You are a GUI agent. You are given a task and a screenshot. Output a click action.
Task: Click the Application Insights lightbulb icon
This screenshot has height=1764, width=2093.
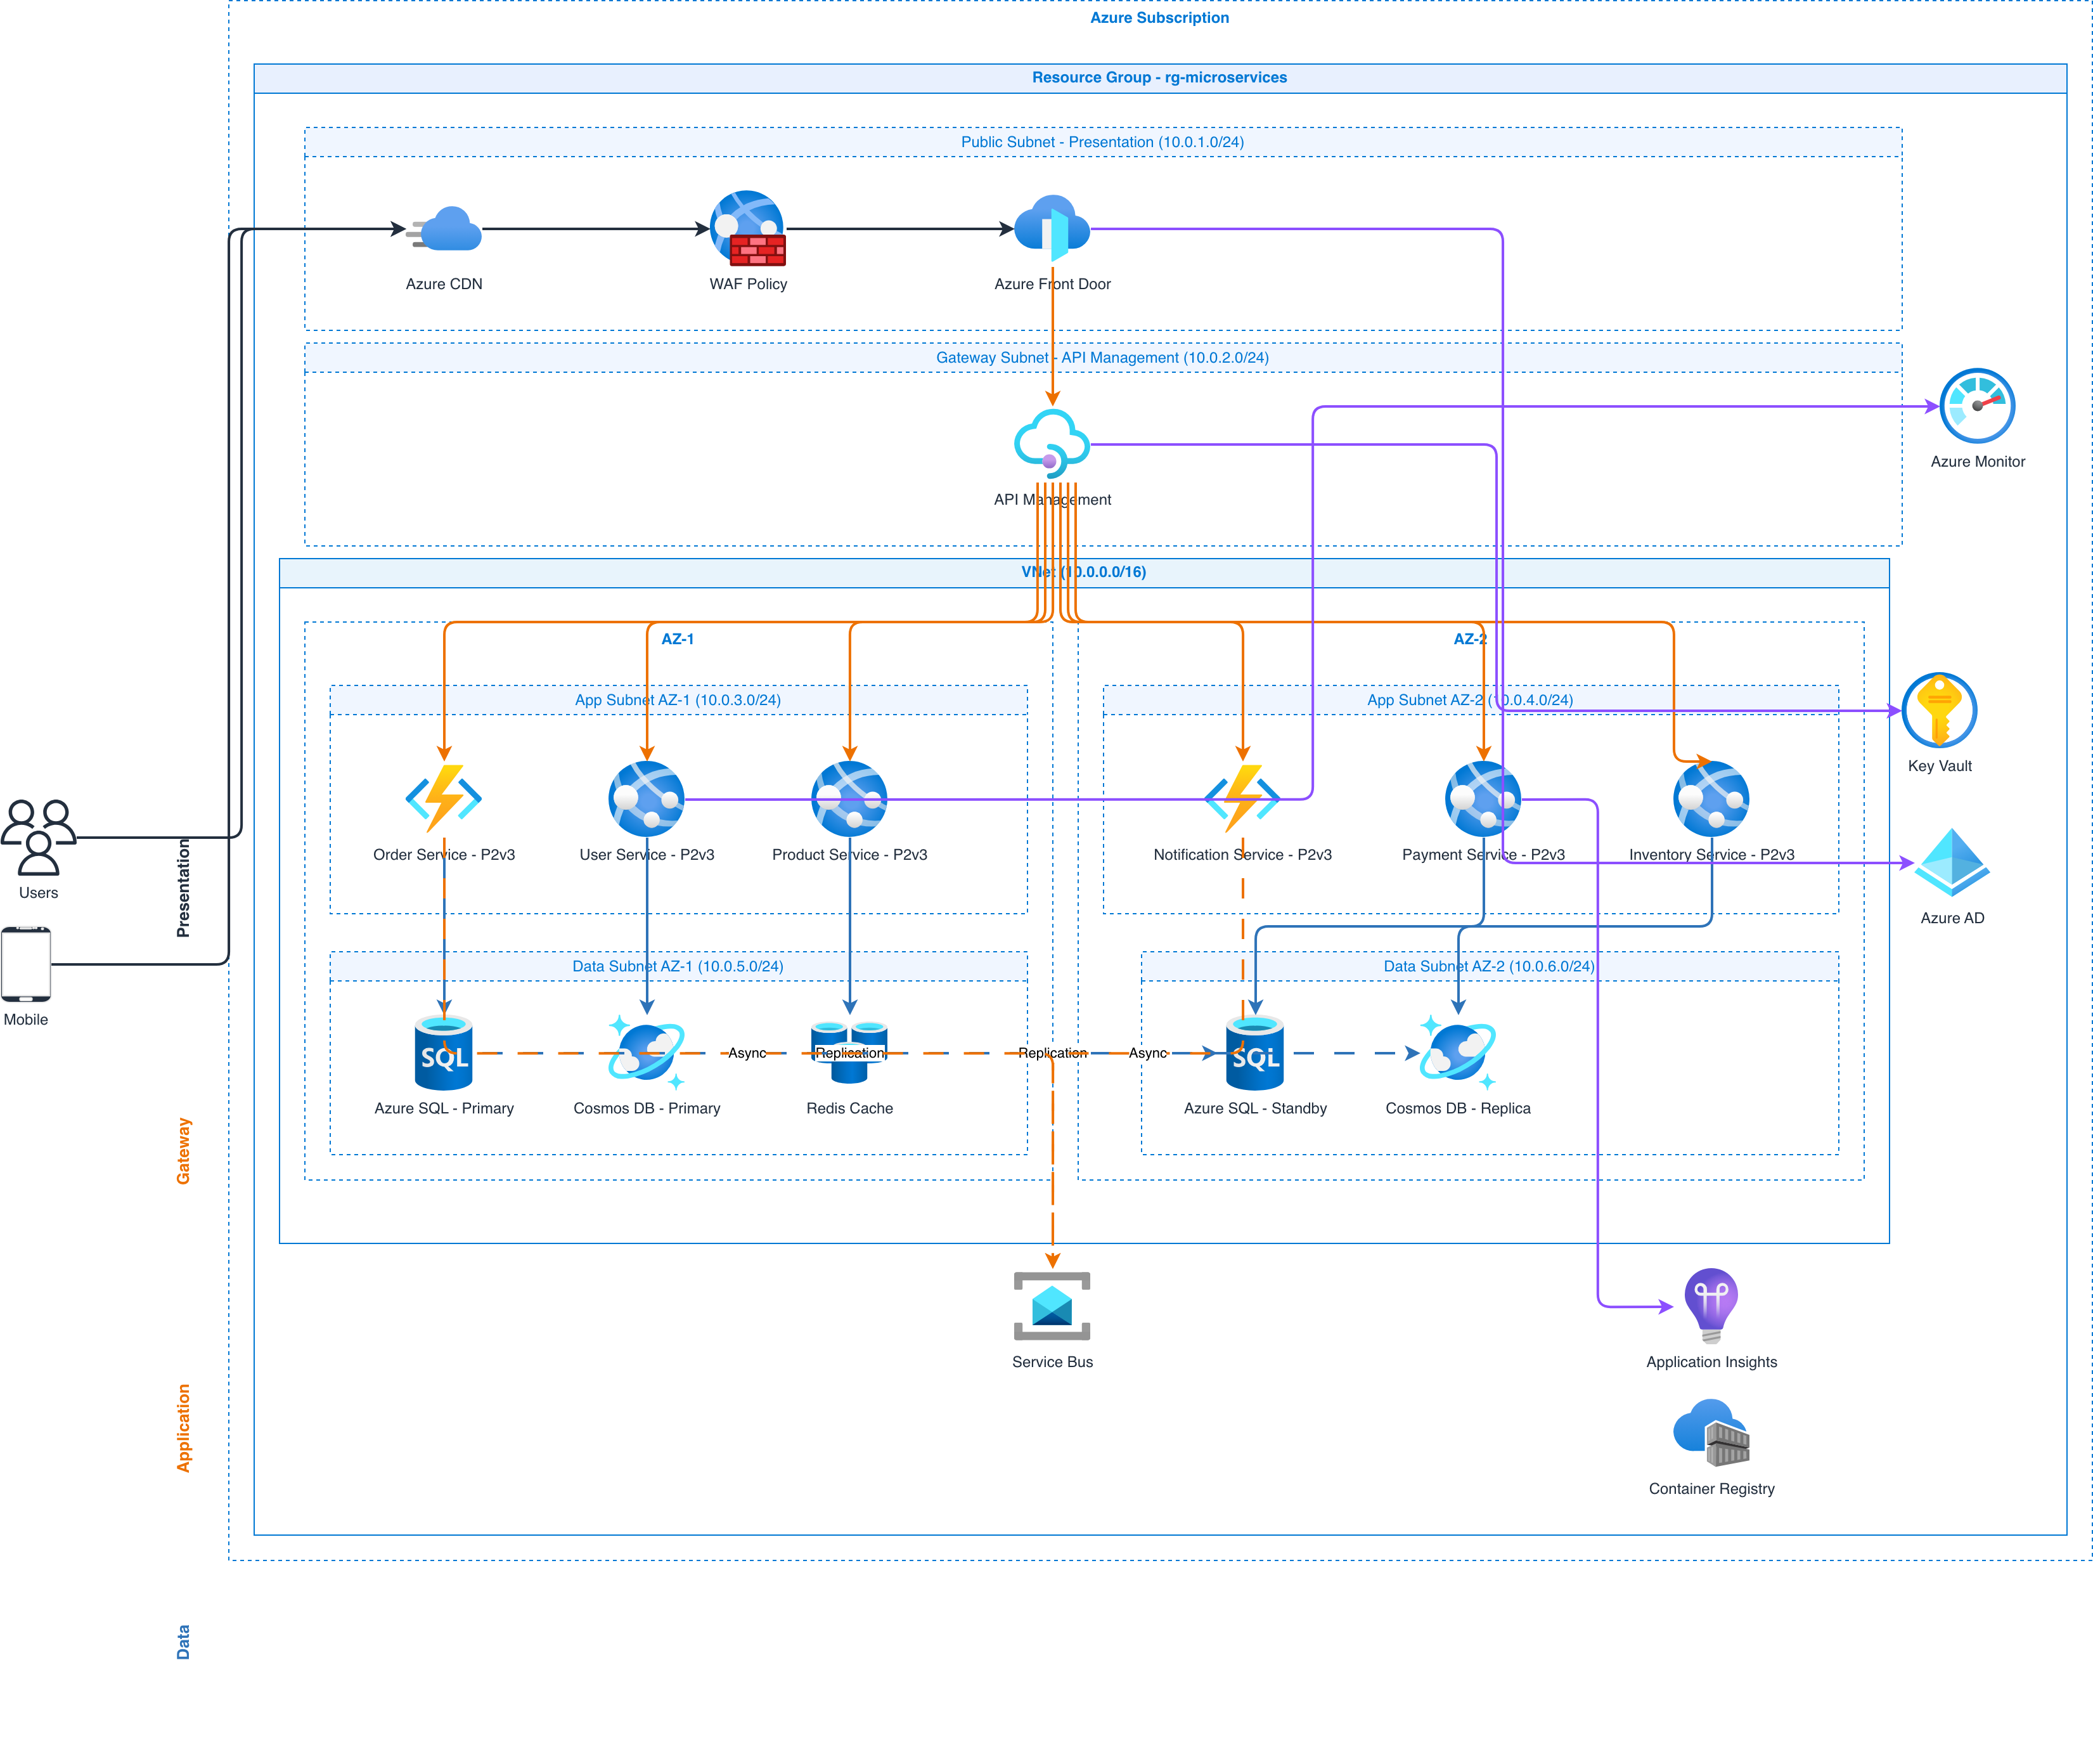pyautogui.click(x=1711, y=1306)
